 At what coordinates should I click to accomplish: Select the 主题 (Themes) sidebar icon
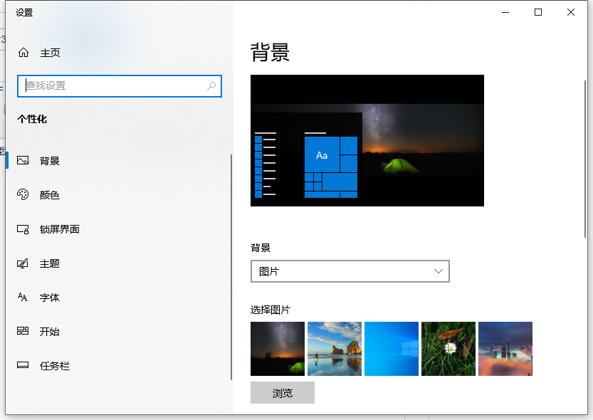tap(22, 263)
